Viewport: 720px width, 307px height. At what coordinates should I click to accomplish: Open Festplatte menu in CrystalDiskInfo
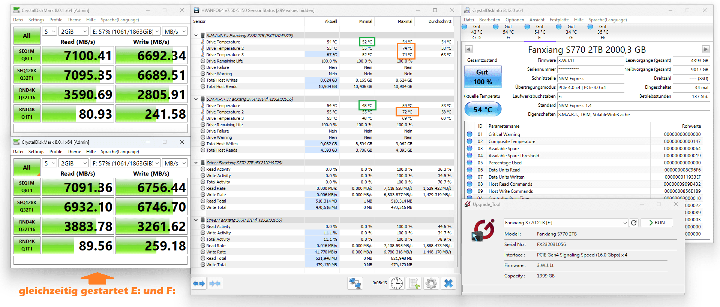[x=559, y=20]
